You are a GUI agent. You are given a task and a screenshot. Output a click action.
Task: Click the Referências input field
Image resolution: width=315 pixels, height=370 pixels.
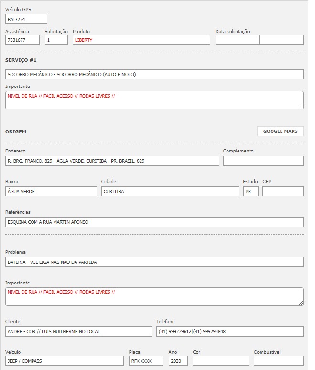click(x=154, y=222)
